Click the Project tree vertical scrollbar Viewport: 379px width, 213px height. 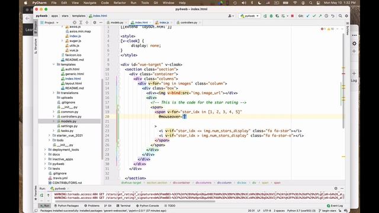(102, 119)
